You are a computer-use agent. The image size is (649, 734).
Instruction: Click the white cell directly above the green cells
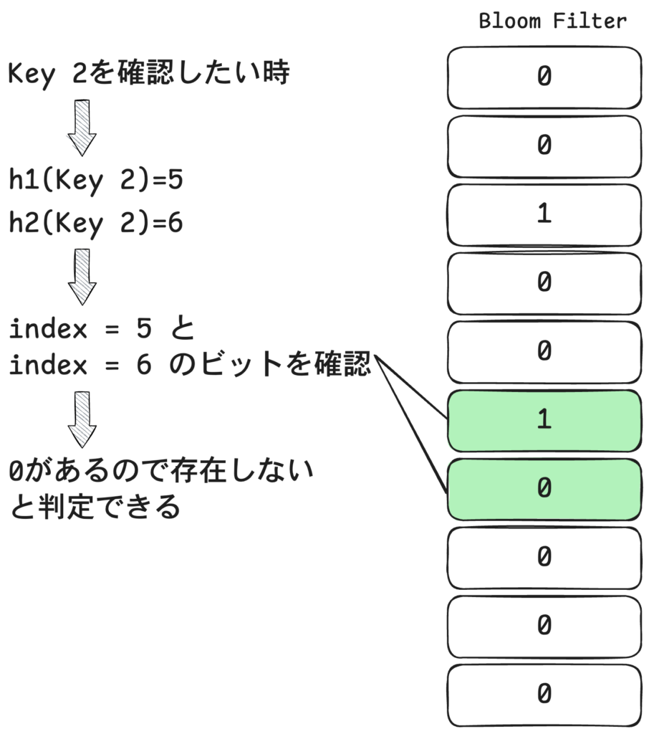(544, 352)
